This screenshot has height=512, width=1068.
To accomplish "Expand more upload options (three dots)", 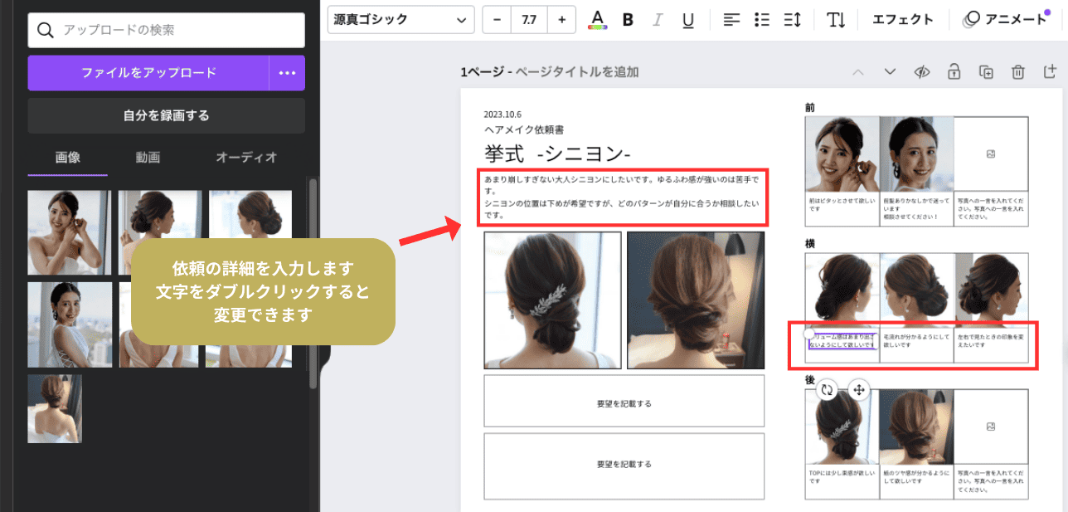I will pos(287,73).
